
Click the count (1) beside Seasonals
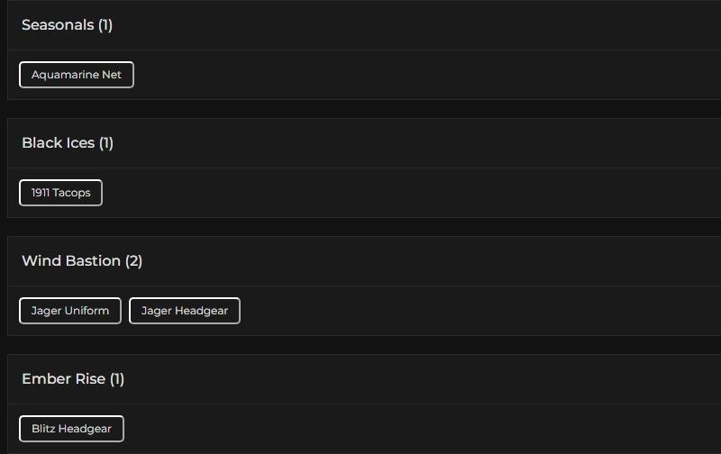(x=105, y=25)
